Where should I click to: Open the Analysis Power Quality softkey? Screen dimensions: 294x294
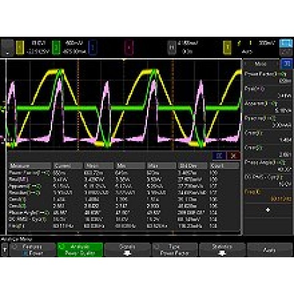point(80,250)
